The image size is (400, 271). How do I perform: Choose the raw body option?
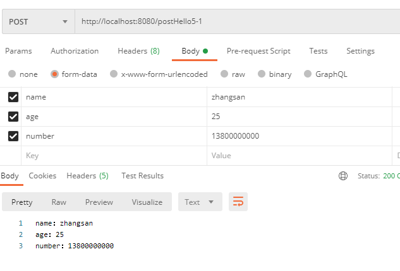(224, 74)
